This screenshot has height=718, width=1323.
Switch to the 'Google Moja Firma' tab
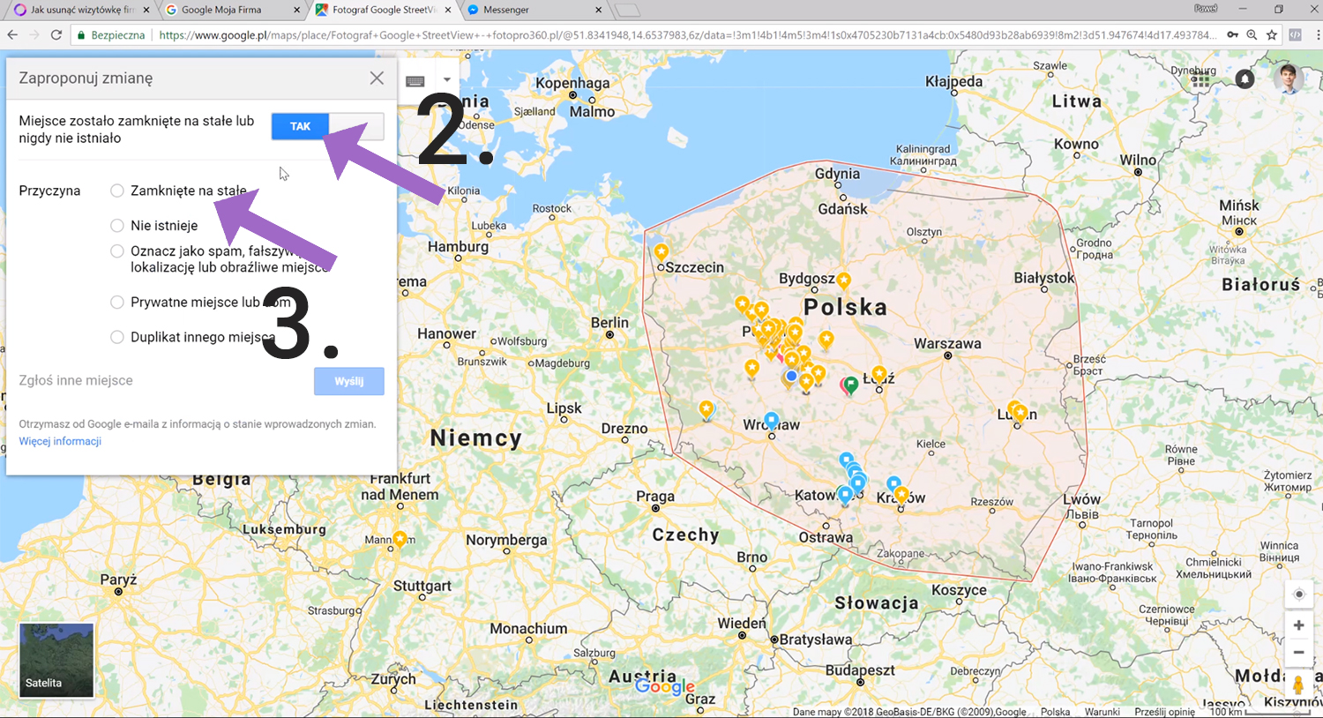(229, 10)
